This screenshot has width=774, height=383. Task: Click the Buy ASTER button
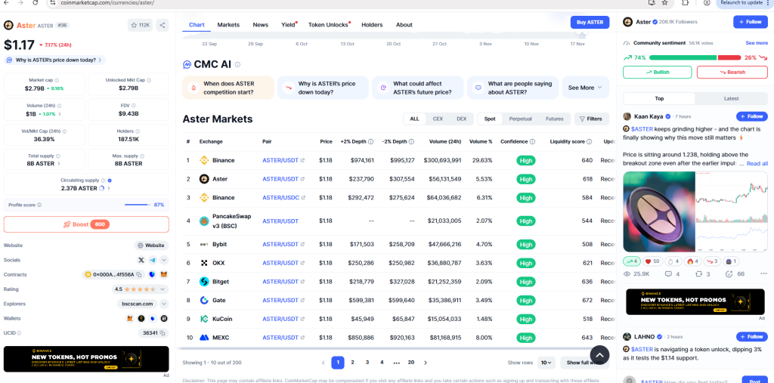590,23
